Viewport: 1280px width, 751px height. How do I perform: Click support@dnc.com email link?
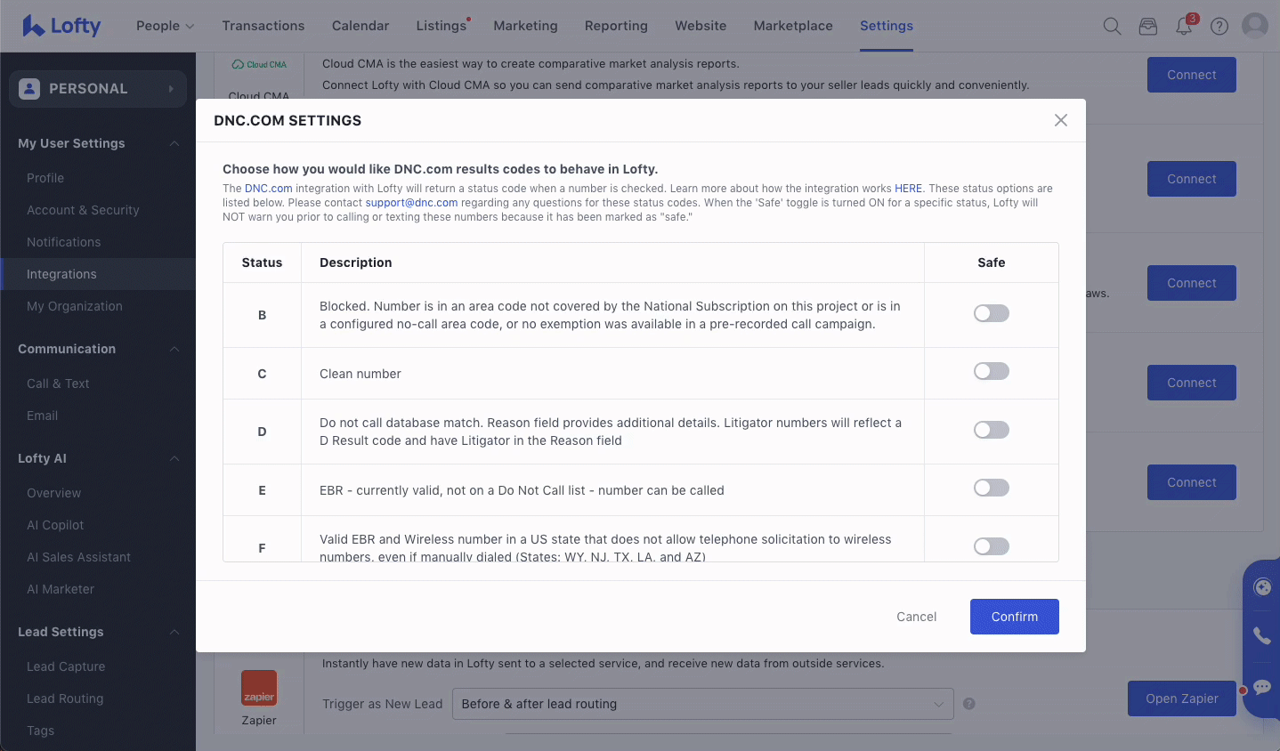[411, 203]
